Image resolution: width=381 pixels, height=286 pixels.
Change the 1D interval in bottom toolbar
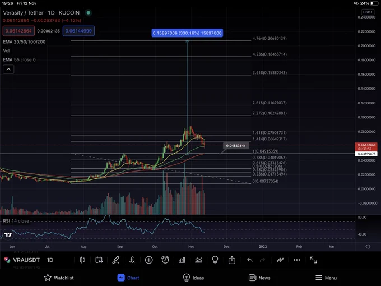50,260
